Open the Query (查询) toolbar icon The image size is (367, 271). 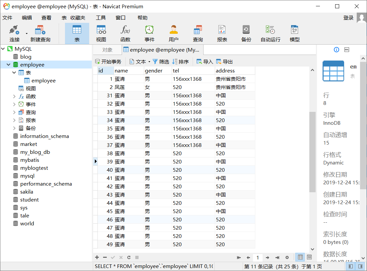tap(198, 33)
